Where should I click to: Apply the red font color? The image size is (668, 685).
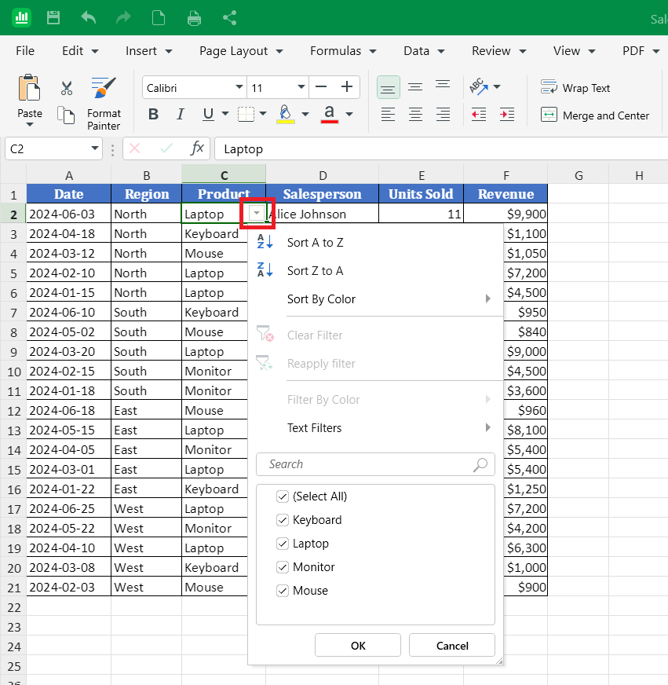330,115
